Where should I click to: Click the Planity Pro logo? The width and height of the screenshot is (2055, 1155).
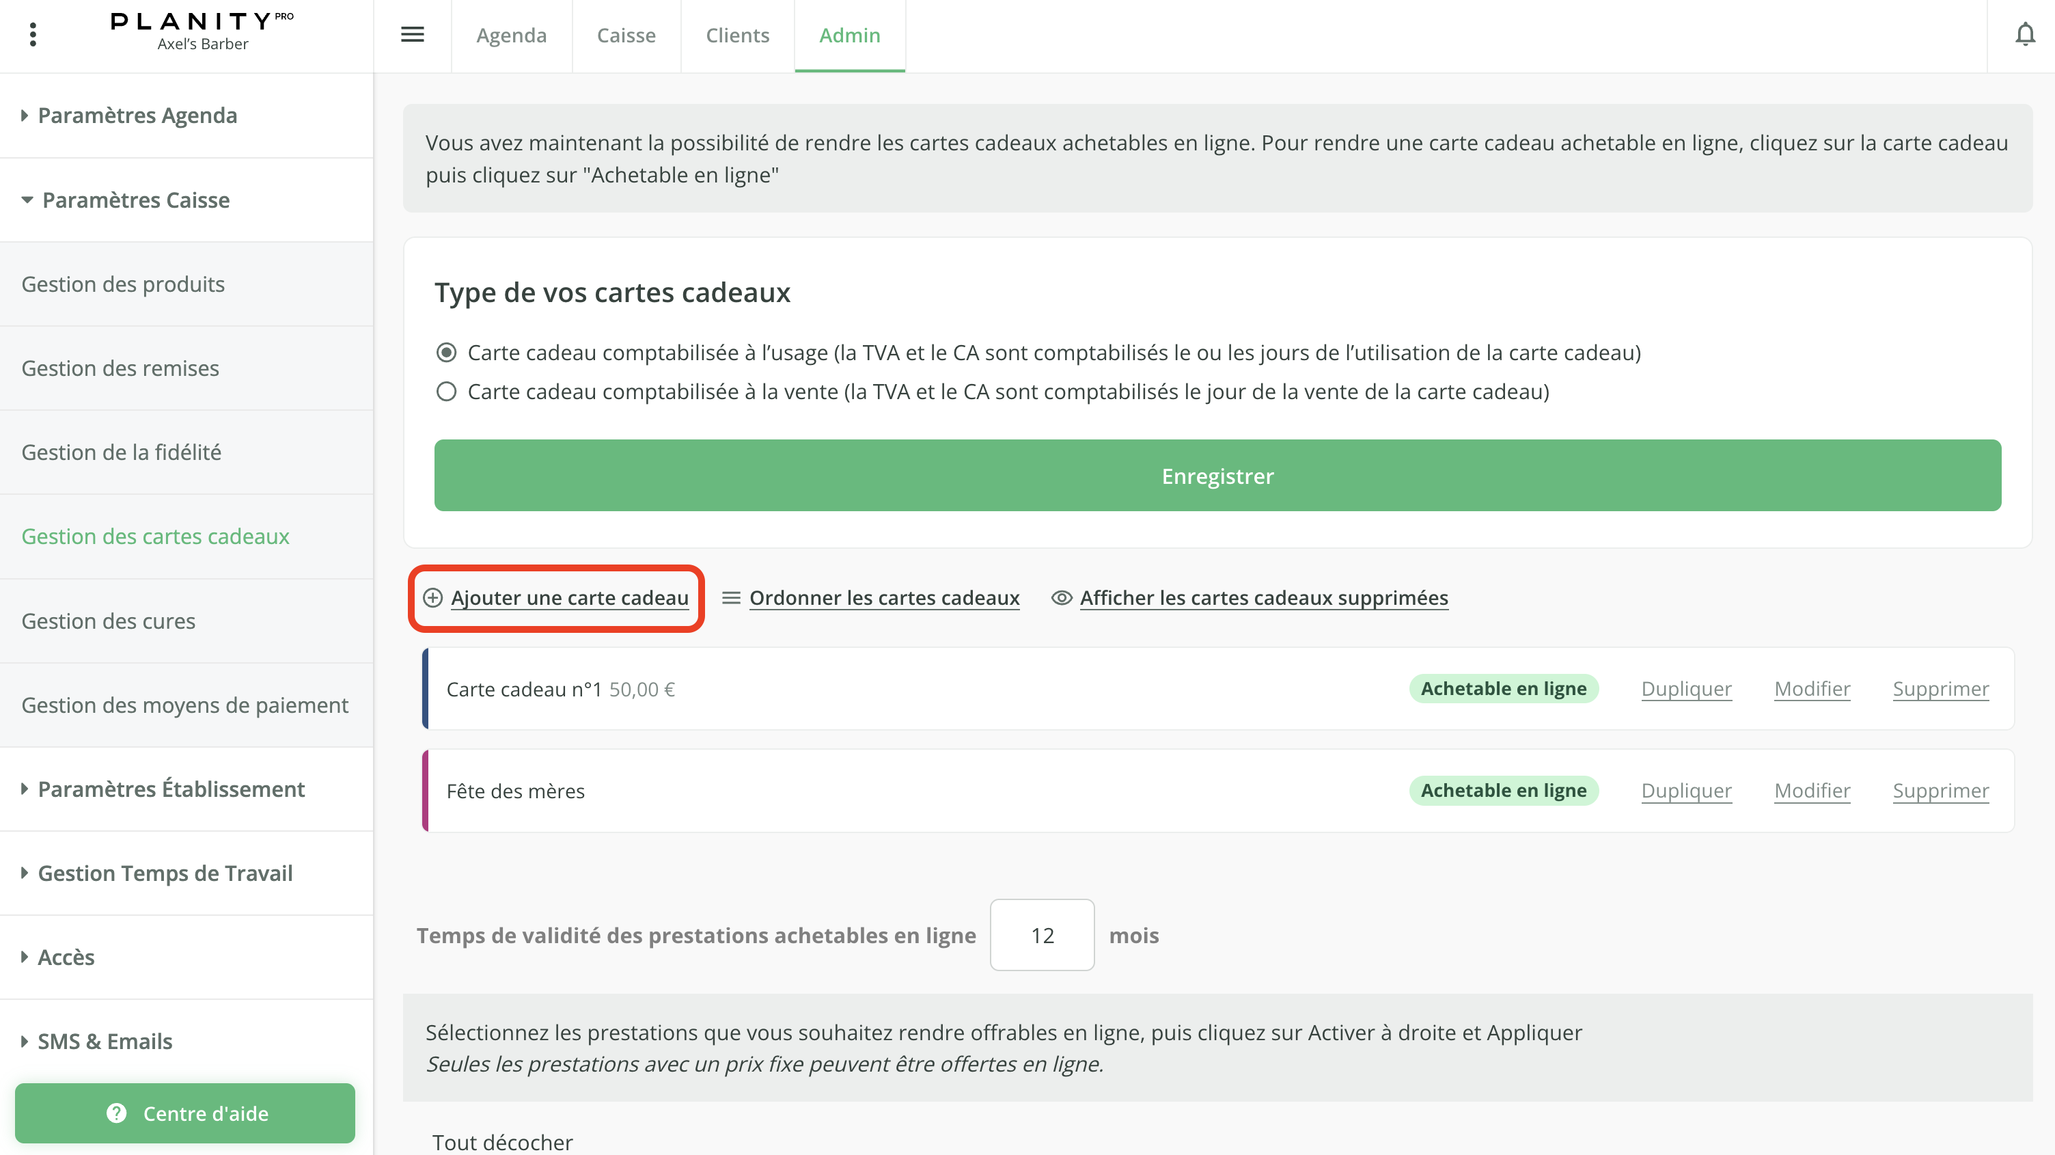202,22
